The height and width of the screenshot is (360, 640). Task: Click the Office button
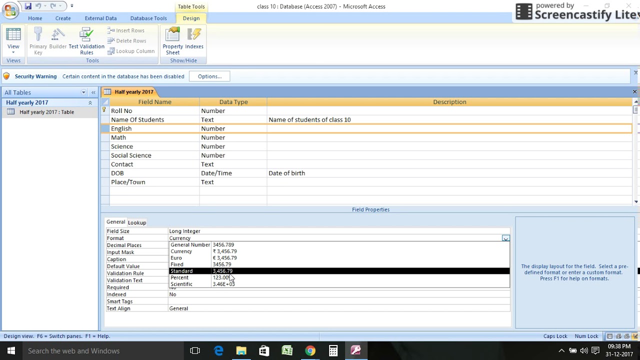click(10, 10)
